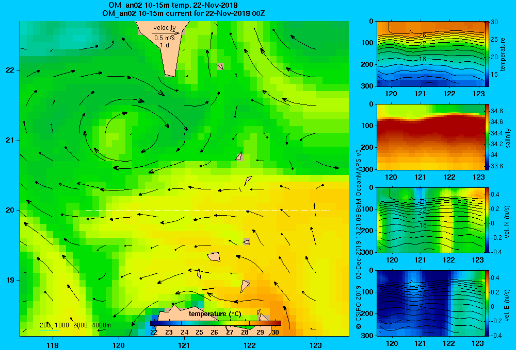Click the "30" tick on temperature section color bar
Viewport: 516px width, 350px height.
coord(494,22)
